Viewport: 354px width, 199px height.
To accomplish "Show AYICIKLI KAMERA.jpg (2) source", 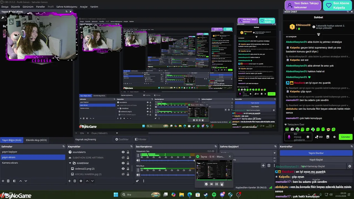I will coord(123,174).
